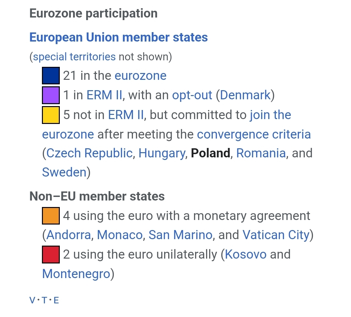Click the V view-template link

(32, 300)
